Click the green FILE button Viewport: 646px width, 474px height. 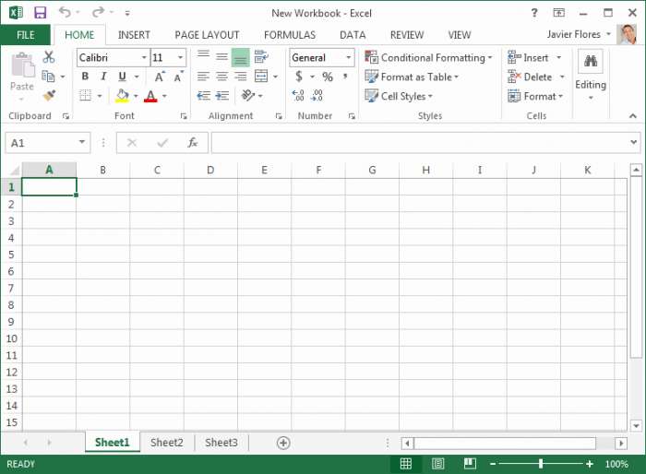click(x=25, y=35)
